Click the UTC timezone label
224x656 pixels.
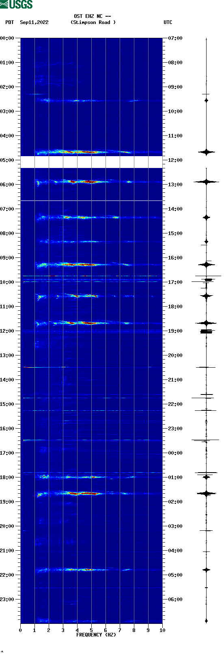(x=168, y=22)
